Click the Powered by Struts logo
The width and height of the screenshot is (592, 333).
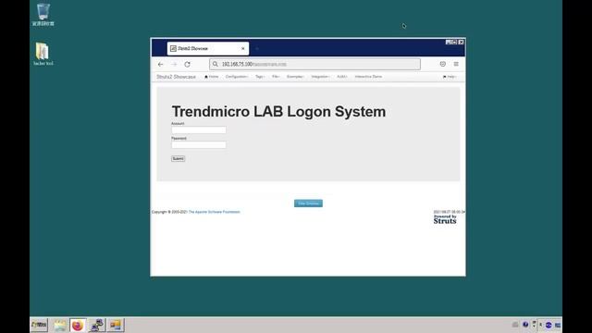[x=445, y=219]
